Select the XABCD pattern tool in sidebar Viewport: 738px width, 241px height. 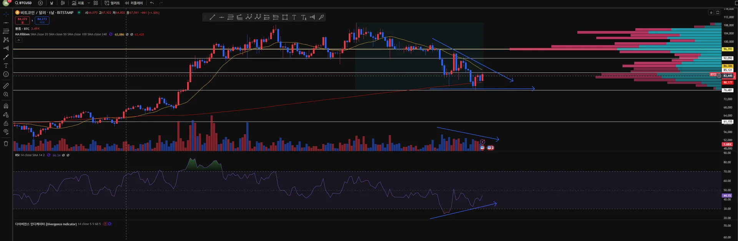click(x=6, y=40)
